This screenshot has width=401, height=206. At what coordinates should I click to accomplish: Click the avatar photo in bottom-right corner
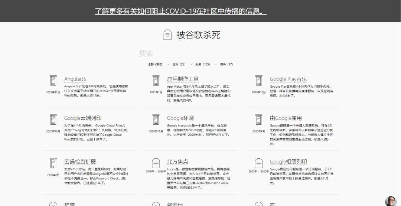coord(391,200)
